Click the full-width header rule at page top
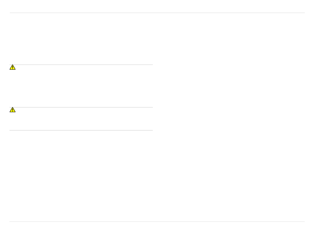Image resolution: width=334 pixels, height=231 pixels. coord(157,13)
